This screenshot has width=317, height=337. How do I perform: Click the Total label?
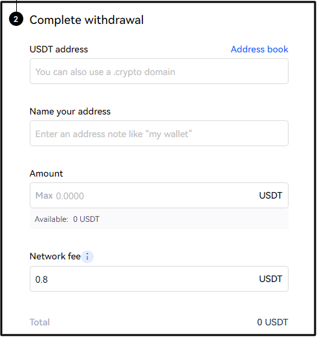click(x=39, y=322)
